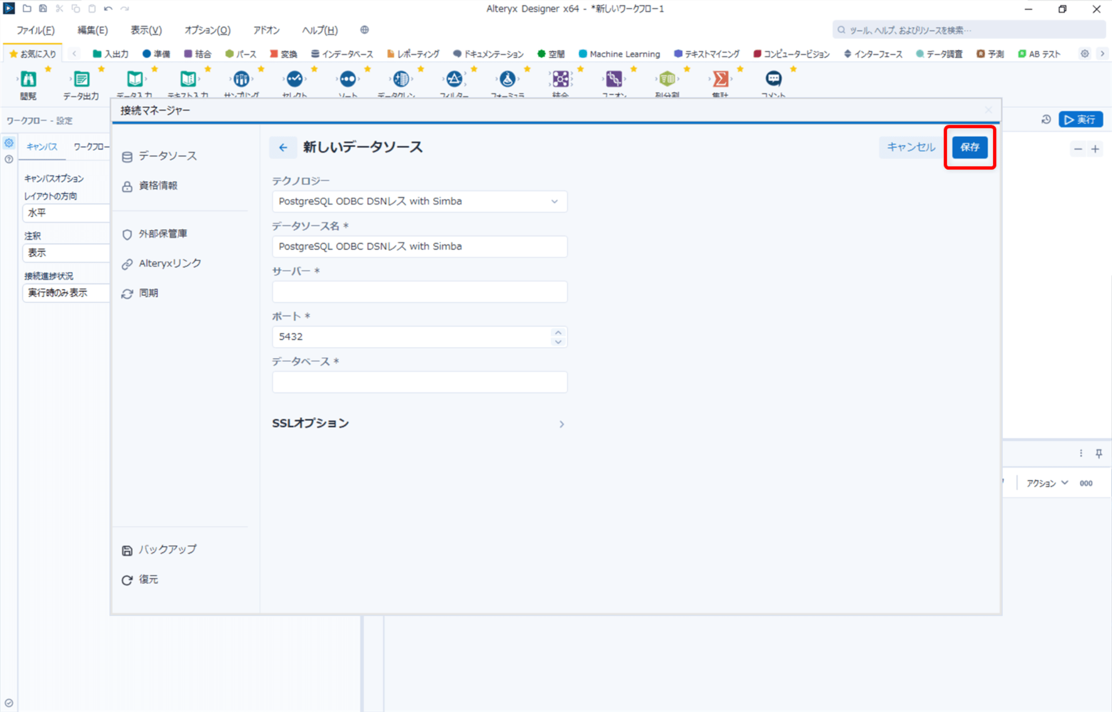The width and height of the screenshot is (1112, 712).
Task: Select the Formula flask tool icon
Action: point(508,79)
